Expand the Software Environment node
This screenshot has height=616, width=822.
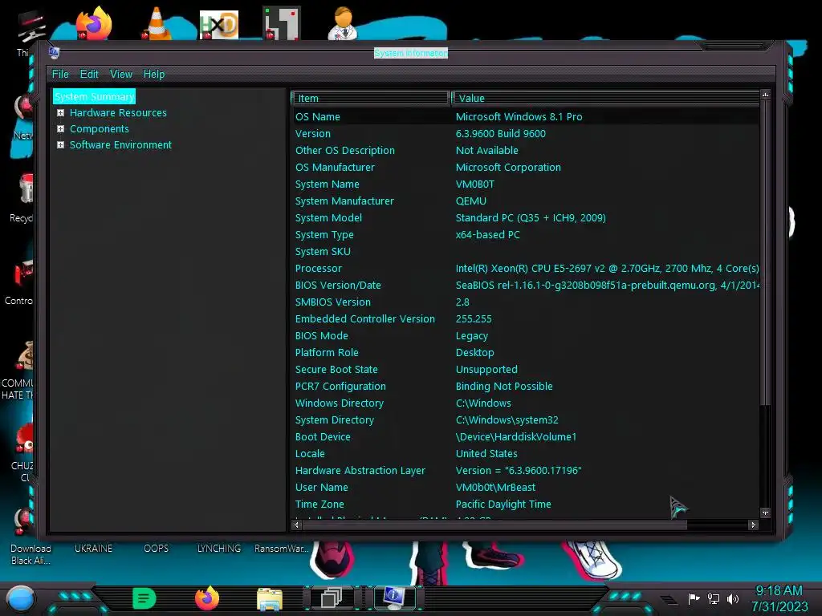[x=61, y=145]
